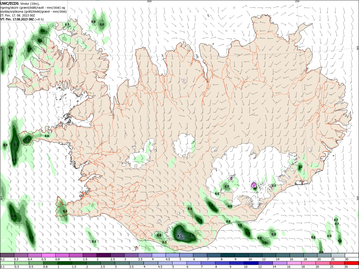Pick the darkest green 1 swatch, lower scale

pos(65,263)
